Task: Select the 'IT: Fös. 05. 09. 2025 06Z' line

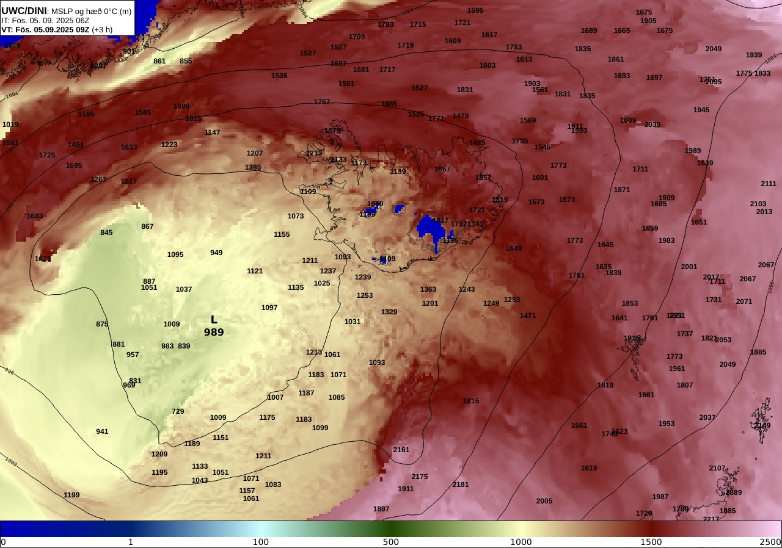Action: pyautogui.click(x=45, y=20)
